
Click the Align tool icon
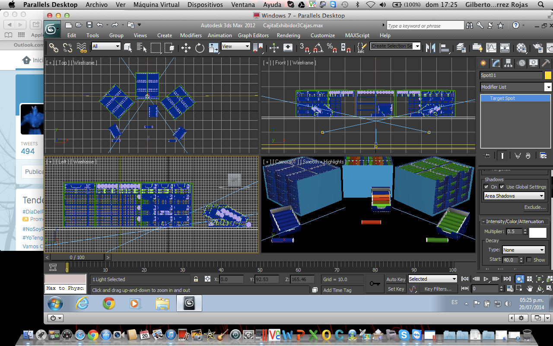tap(444, 48)
